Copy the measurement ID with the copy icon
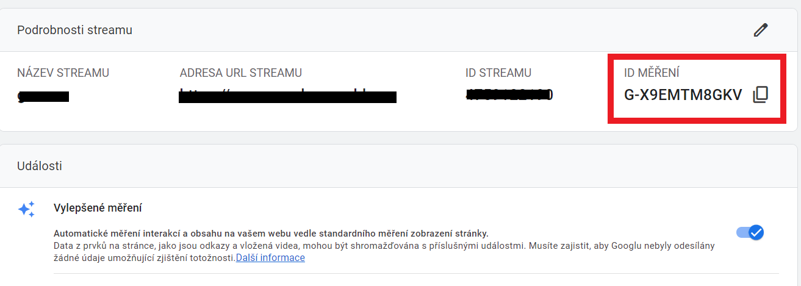 click(760, 95)
